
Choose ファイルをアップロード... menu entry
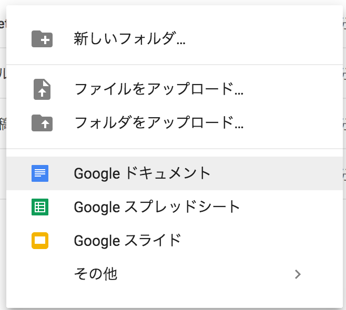coord(175,89)
